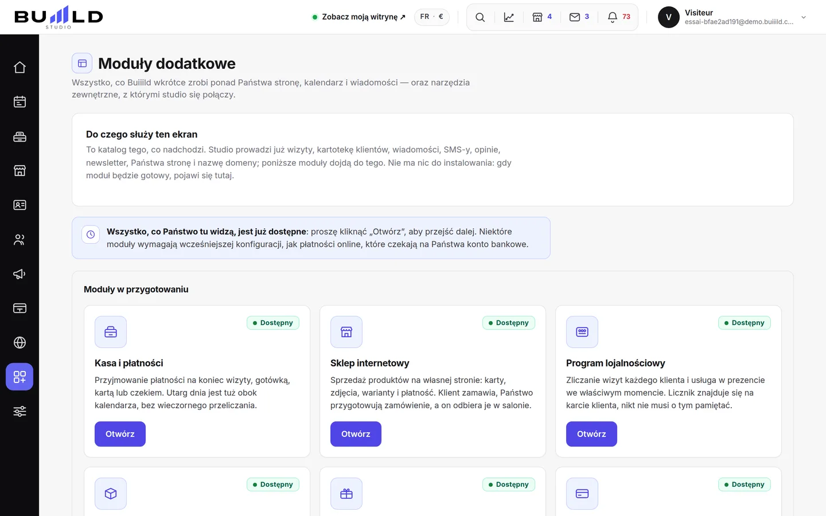
Task: Open the shop section in the sidebar
Action: click(x=20, y=171)
